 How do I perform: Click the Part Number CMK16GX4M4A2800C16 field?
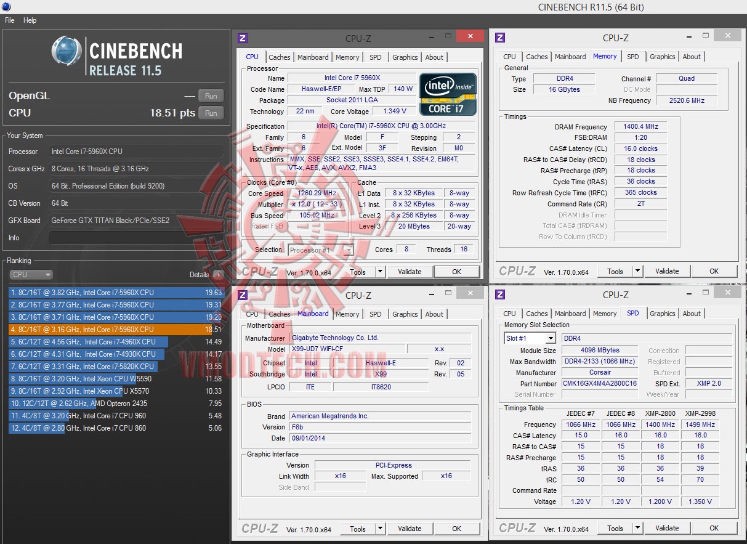[600, 383]
